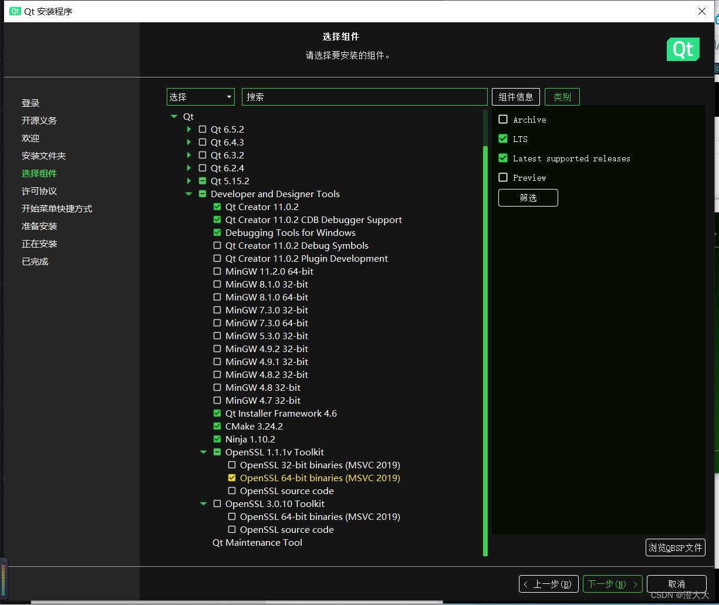Click the Qt installer title bar icon
The height and width of the screenshot is (605, 719).
(x=15, y=11)
